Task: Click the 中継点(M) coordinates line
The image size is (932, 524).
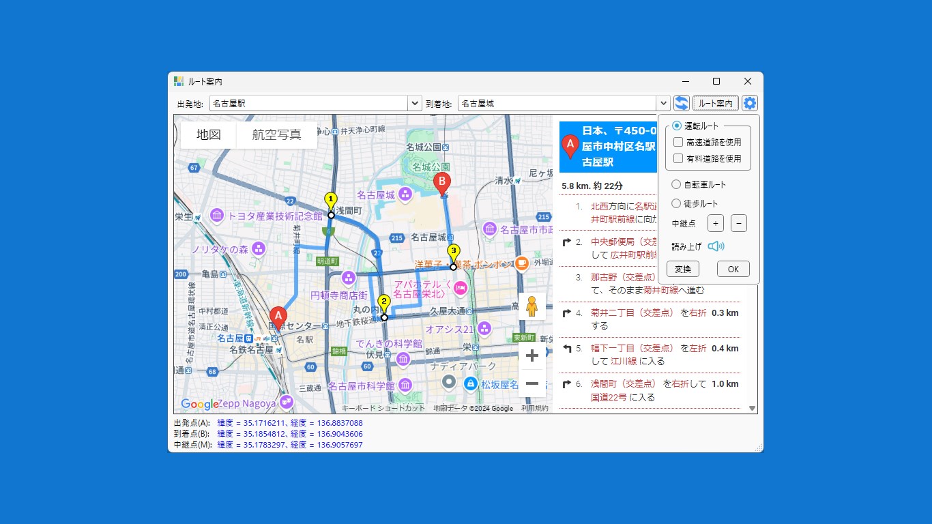Action: 268,445
